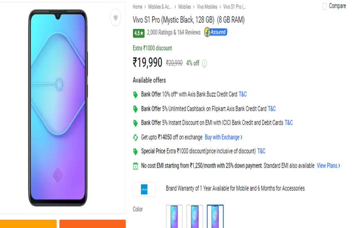Expand Buy with Exchange option

pos(223,137)
